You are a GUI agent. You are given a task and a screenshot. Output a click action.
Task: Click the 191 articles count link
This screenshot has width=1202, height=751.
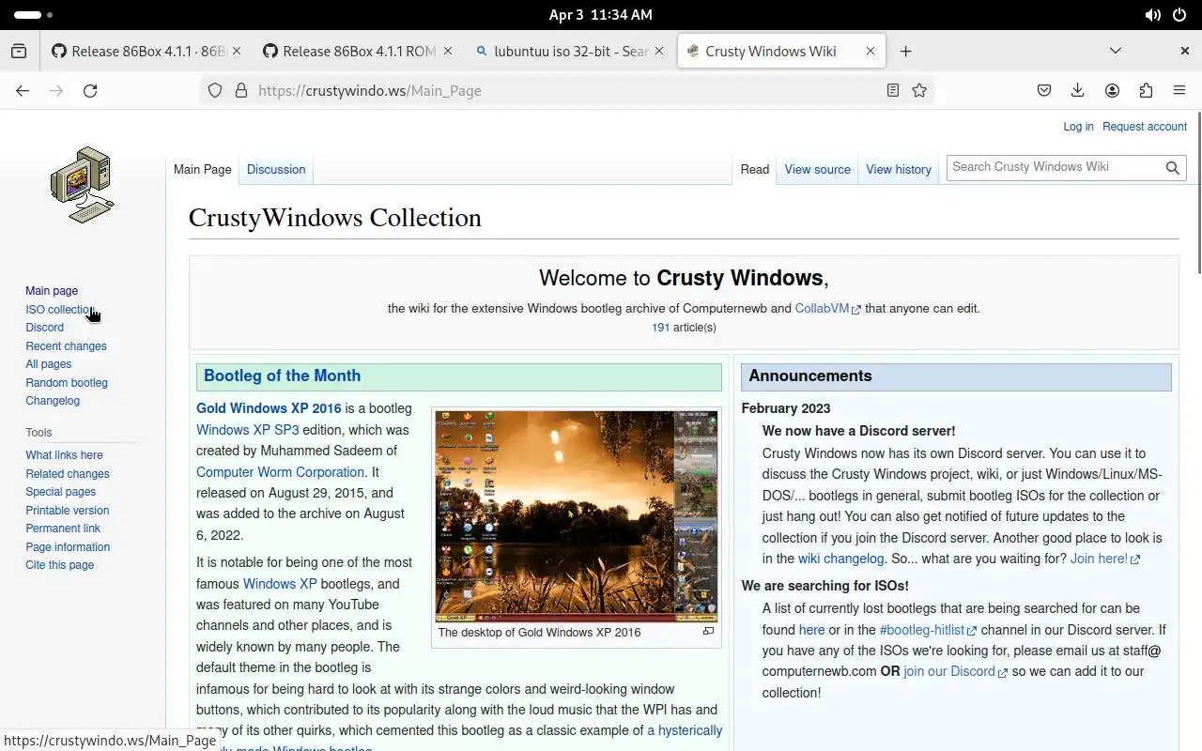point(660,328)
